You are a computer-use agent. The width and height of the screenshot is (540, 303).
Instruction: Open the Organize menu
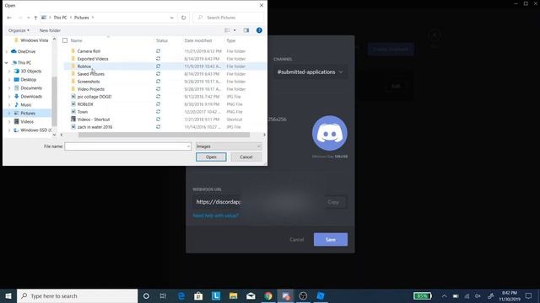click(x=19, y=30)
